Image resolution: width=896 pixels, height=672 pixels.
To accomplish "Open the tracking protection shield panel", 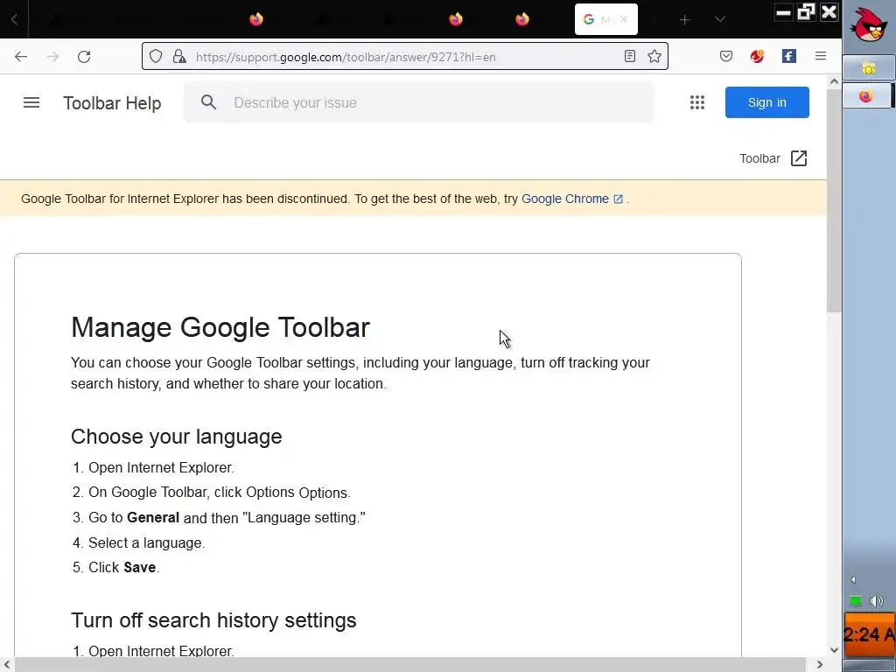I will 156,57.
